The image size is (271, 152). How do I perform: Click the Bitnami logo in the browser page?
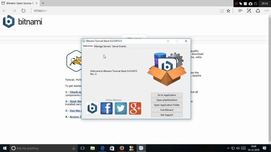pos(22,22)
